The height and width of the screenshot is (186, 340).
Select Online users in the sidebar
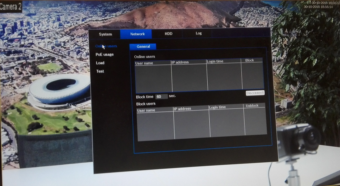click(106, 46)
